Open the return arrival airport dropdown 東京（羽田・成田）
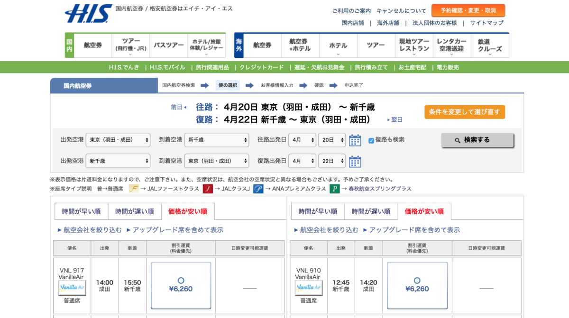Image resolution: width=569 pixels, height=318 pixels. [217, 161]
